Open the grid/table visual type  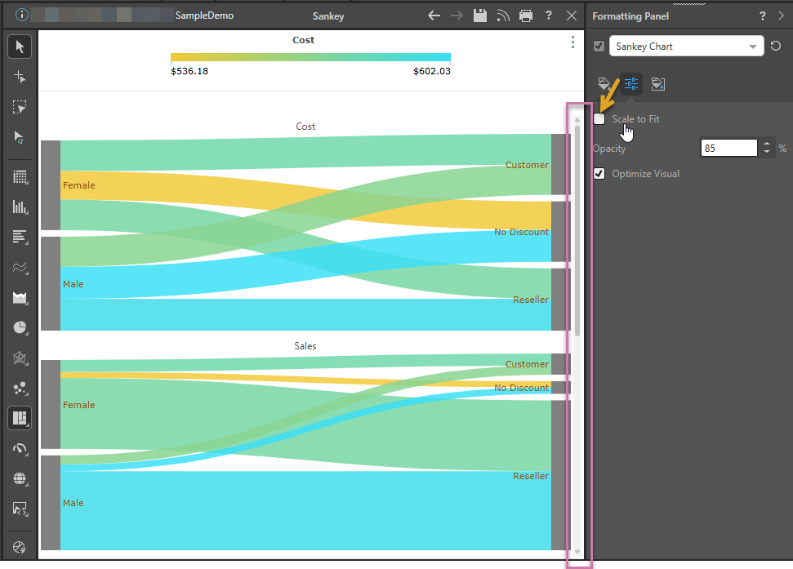pyautogui.click(x=20, y=177)
